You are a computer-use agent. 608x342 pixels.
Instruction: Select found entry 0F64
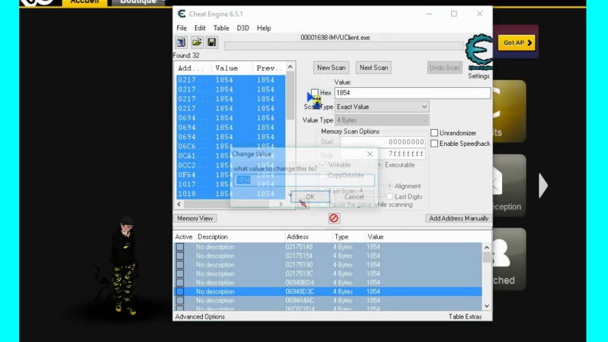pyautogui.click(x=231, y=175)
